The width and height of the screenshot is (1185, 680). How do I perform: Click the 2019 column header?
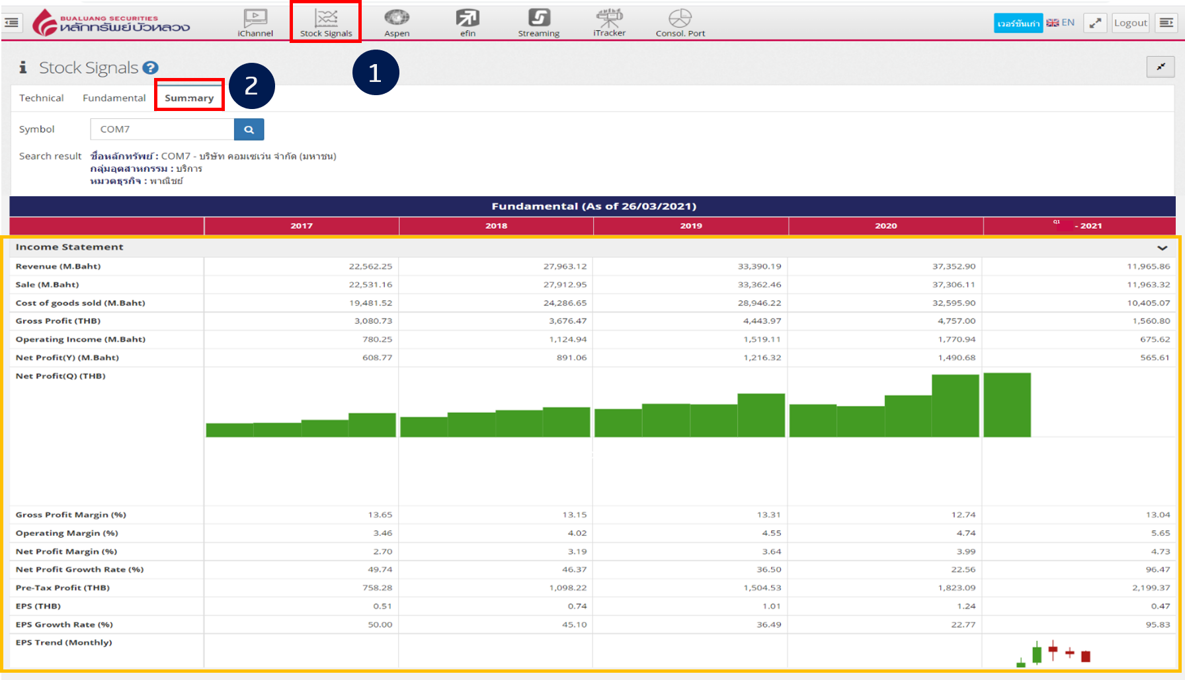pyautogui.click(x=691, y=226)
